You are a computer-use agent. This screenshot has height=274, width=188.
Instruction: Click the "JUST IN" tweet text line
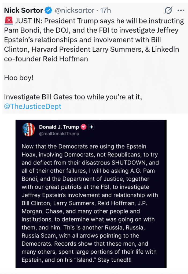pos(94,21)
